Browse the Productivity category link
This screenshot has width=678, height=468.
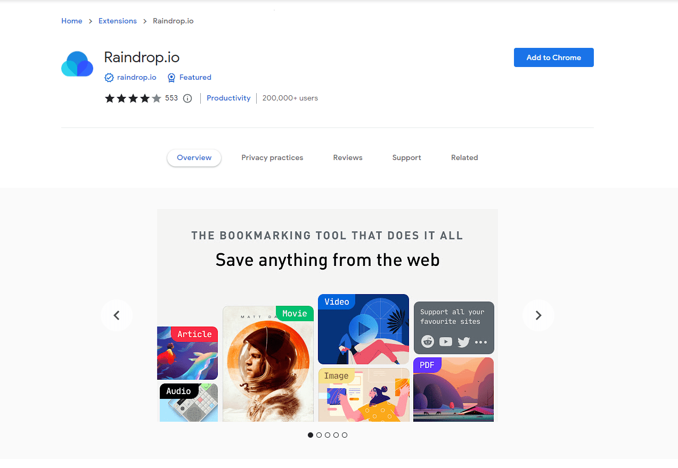pos(228,98)
